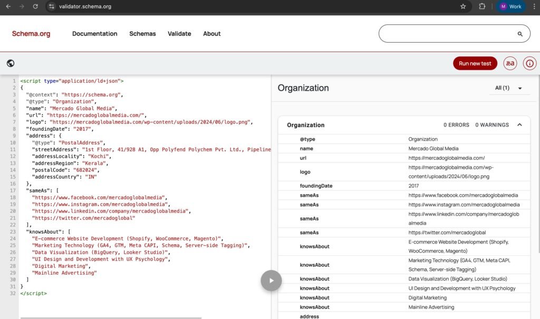Open the All (1) dropdown
The width and height of the screenshot is (540, 319).
point(509,88)
